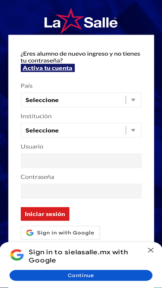Image resolution: width=162 pixels, height=288 pixels.
Task: Focus the Usuario input field
Action: tap(81, 161)
